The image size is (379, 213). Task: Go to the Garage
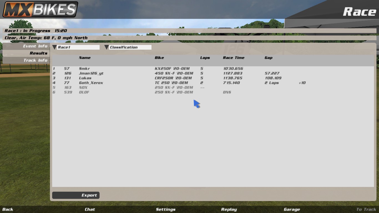292,209
